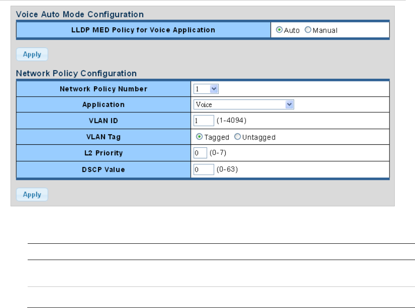The width and height of the screenshot is (415, 308).
Task: Click the LLDP MED Policy label cell
Action: click(x=143, y=30)
